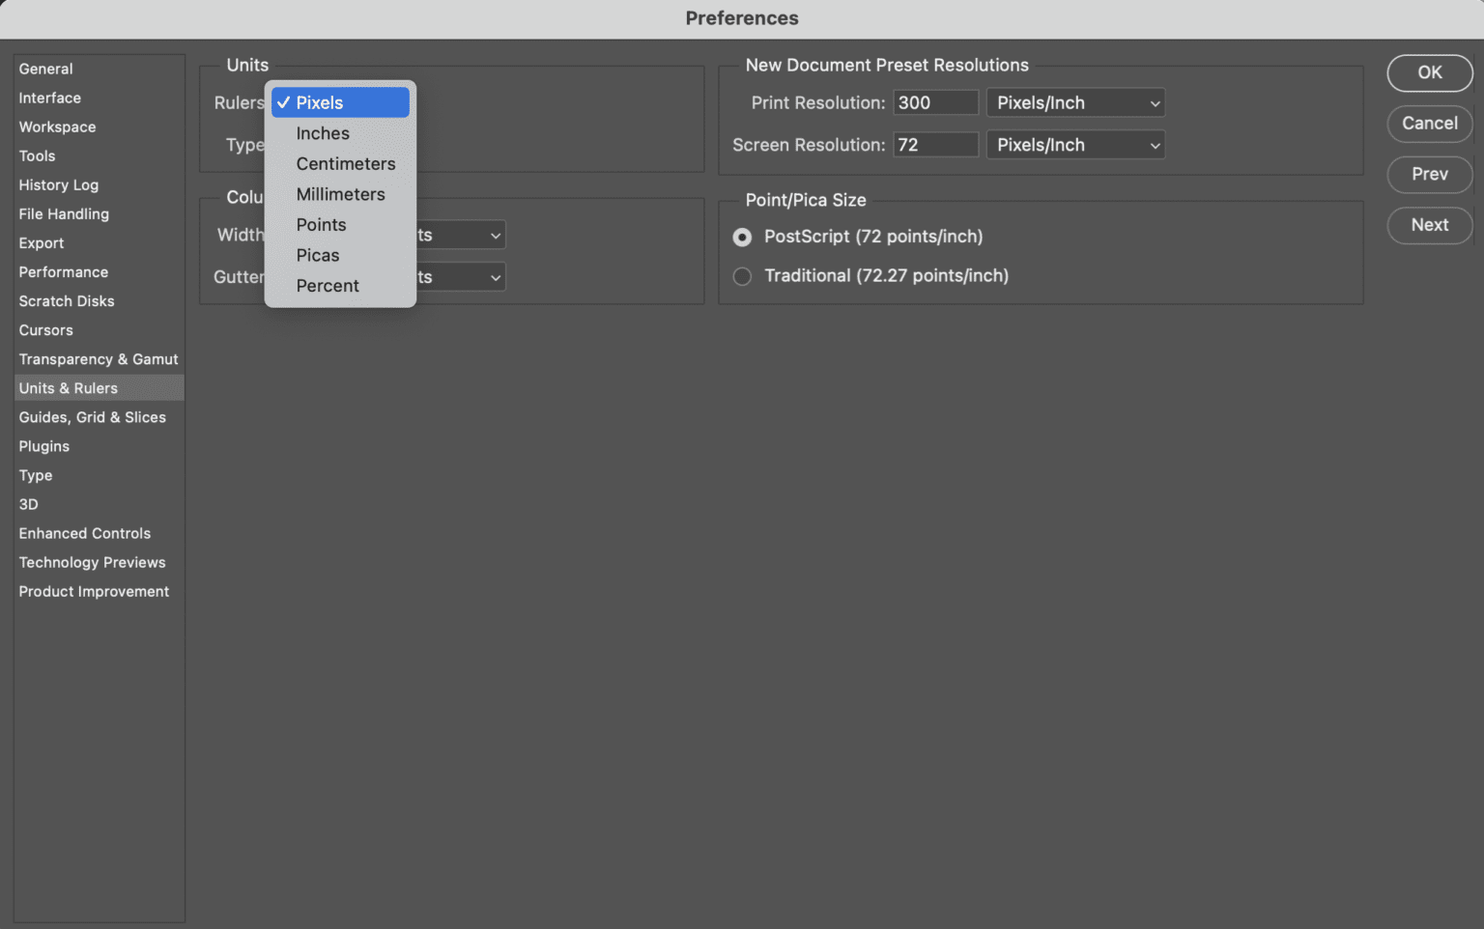
Task: Confirm preferences with the OK button
Action: pyautogui.click(x=1430, y=72)
